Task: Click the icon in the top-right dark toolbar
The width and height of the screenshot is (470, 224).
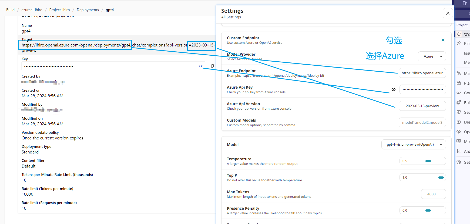Action: pyautogui.click(x=465, y=3)
